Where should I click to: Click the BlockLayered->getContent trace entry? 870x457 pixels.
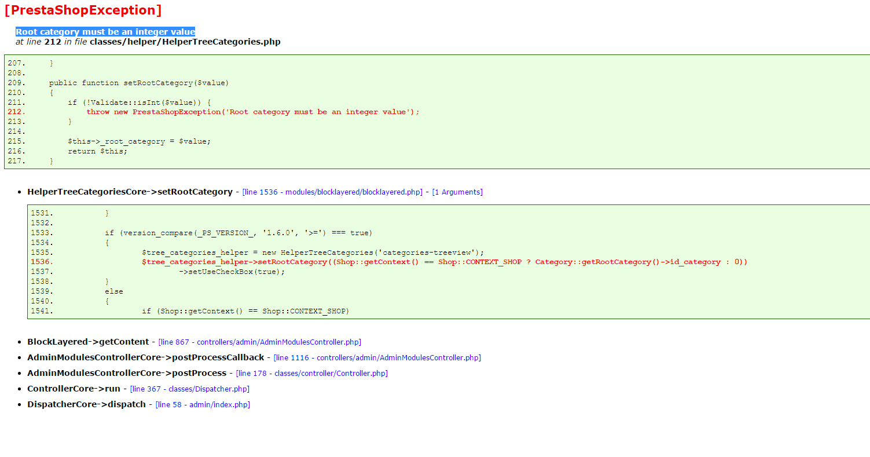pyautogui.click(x=88, y=342)
